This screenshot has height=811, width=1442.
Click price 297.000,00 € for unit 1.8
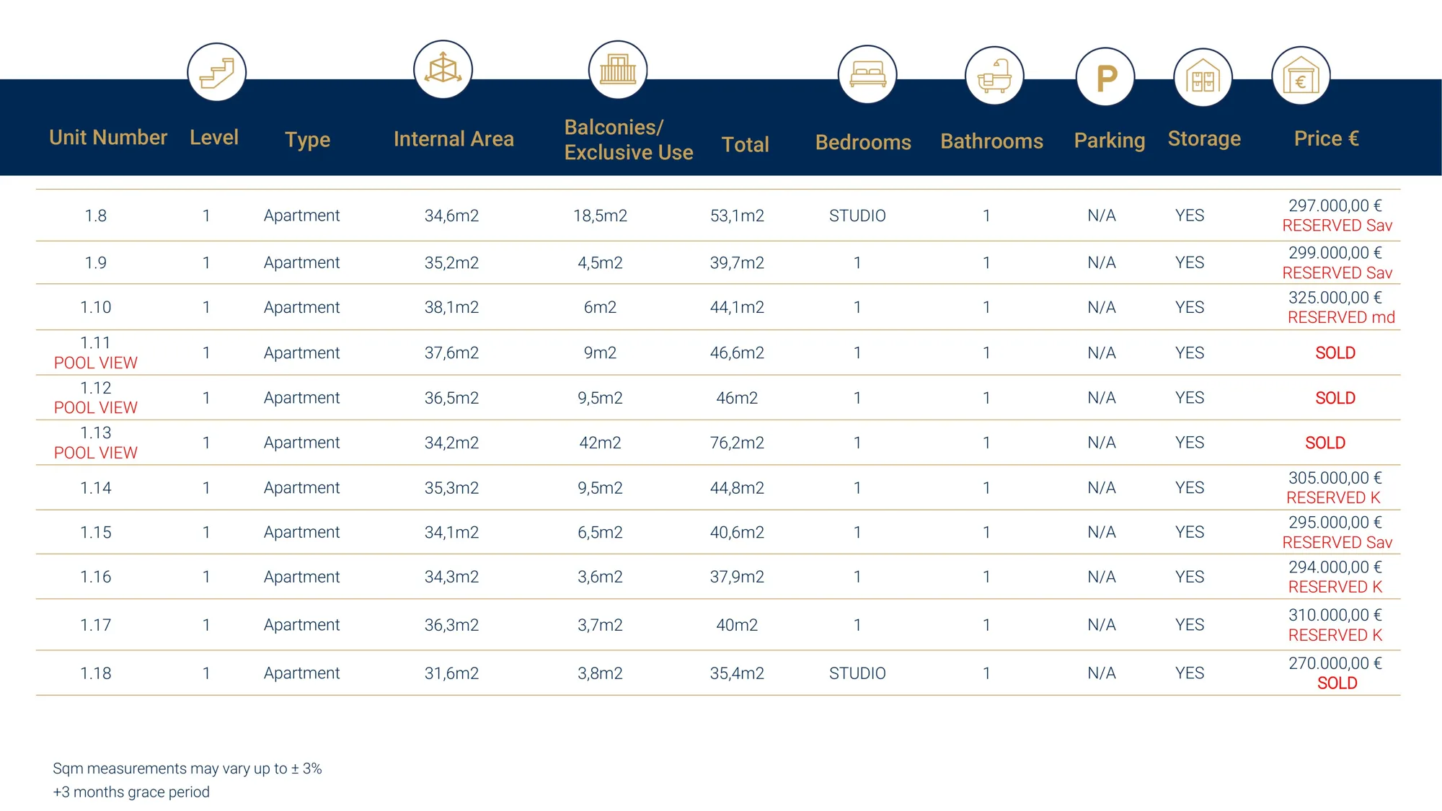coord(1335,205)
